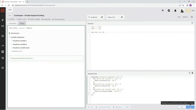196x110 pixels.
Task: Close the Codewars browser tab
Action: [24, 2]
